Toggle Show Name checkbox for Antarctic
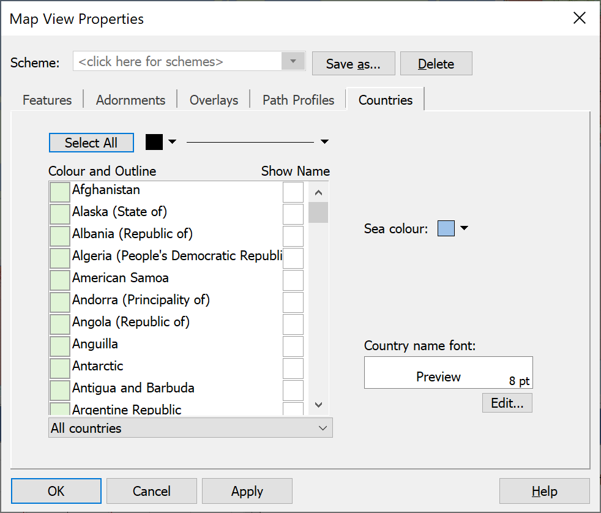This screenshot has height=513, width=601. click(293, 369)
